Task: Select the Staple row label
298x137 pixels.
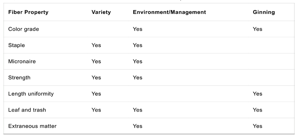Action: pos(16,45)
